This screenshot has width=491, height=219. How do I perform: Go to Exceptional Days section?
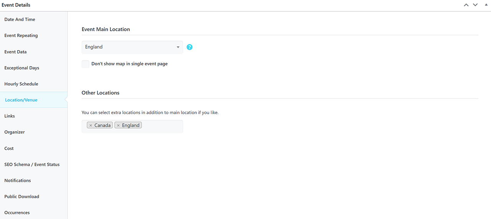tap(22, 68)
